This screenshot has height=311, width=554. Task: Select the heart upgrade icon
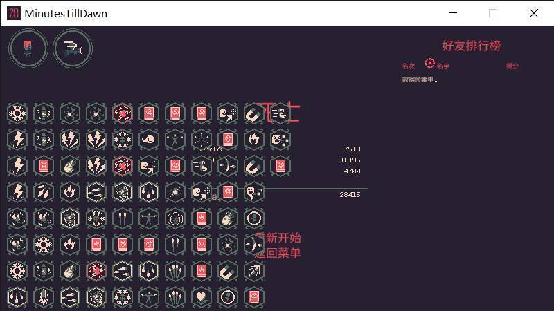[x=202, y=297]
